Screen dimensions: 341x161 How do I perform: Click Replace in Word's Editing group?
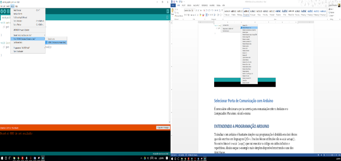pos(332,13)
